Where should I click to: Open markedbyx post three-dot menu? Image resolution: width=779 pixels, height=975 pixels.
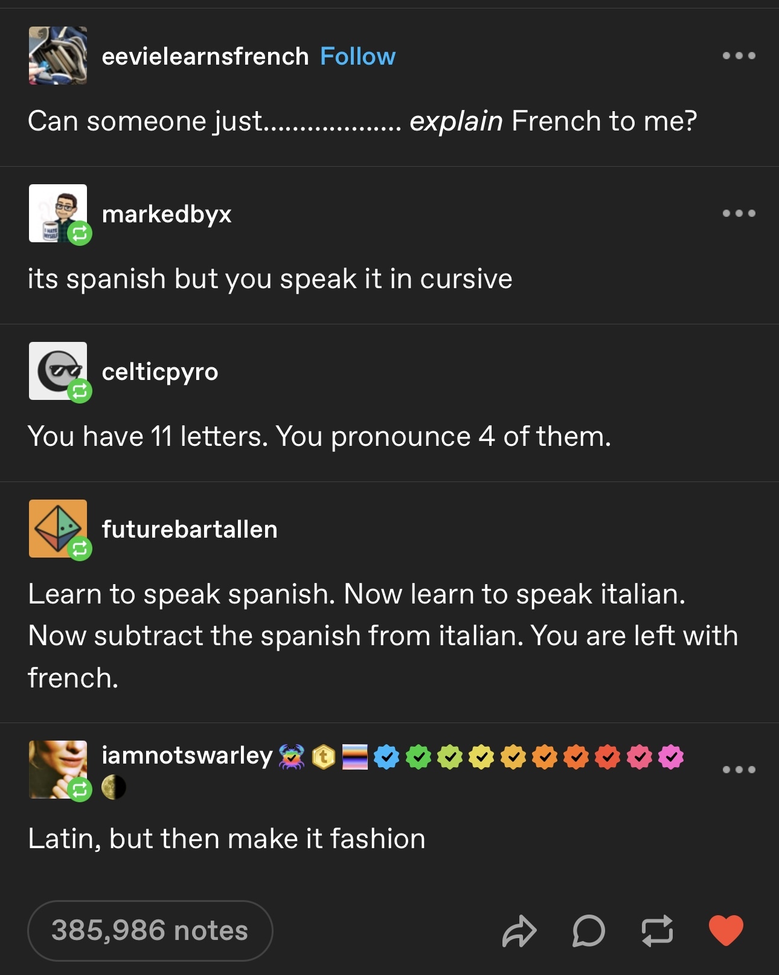pyautogui.click(x=739, y=213)
